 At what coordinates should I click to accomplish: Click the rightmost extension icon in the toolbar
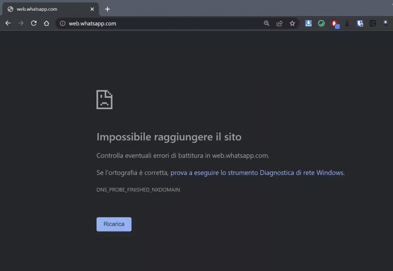pos(385,23)
